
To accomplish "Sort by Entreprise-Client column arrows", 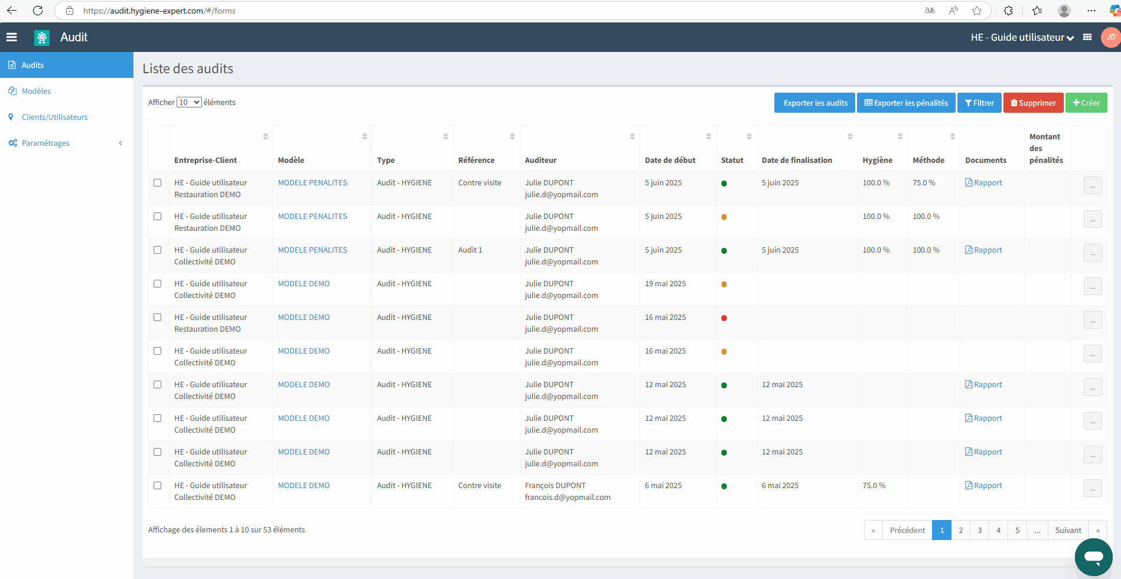I will (x=265, y=136).
